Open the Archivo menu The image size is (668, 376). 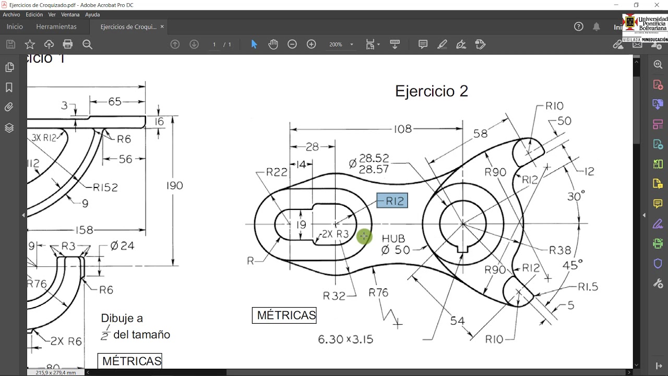pyautogui.click(x=11, y=15)
